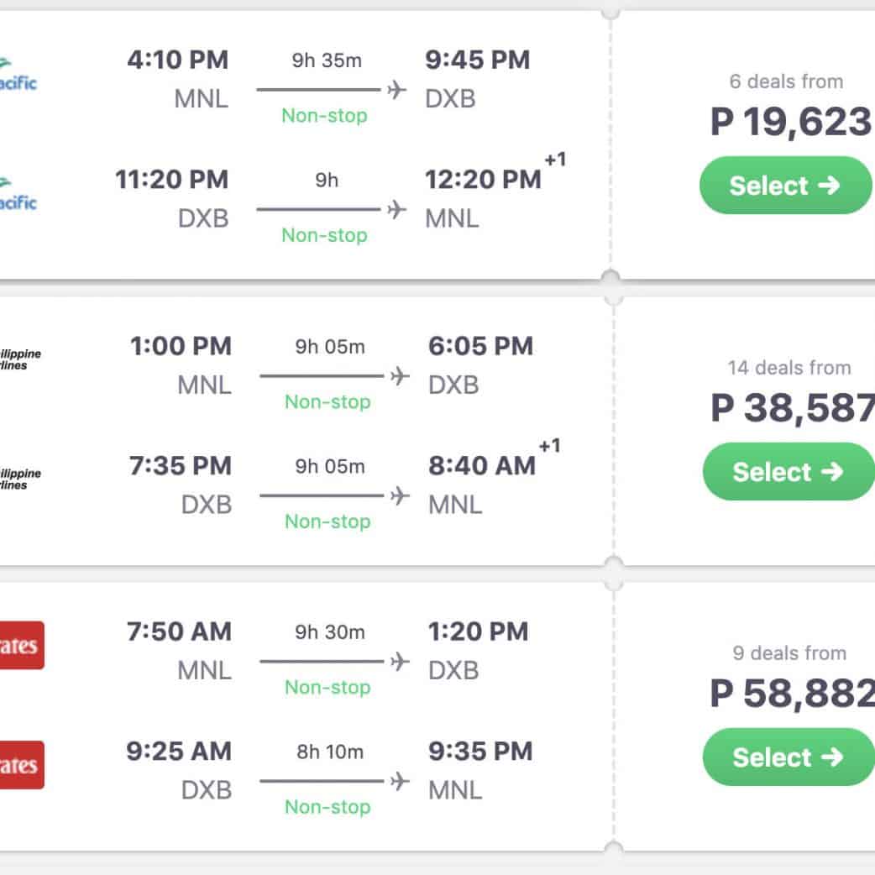Image resolution: width=875 pixels, height=875 pixels.
Task: Click the Cebu Pacific logo on the outbound flight
Action: point(18,74)
